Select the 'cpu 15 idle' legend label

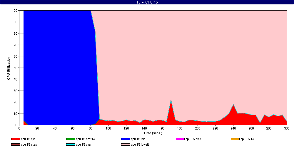point(138,139)
